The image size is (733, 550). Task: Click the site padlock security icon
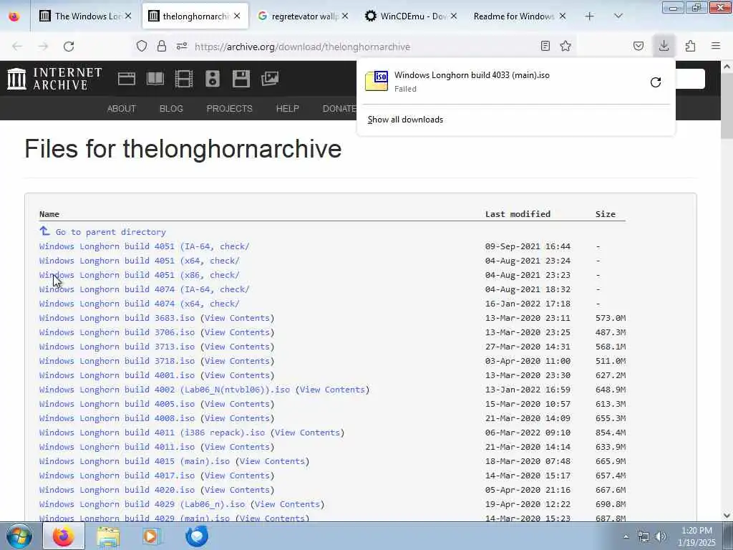click(x=162, y=46)
